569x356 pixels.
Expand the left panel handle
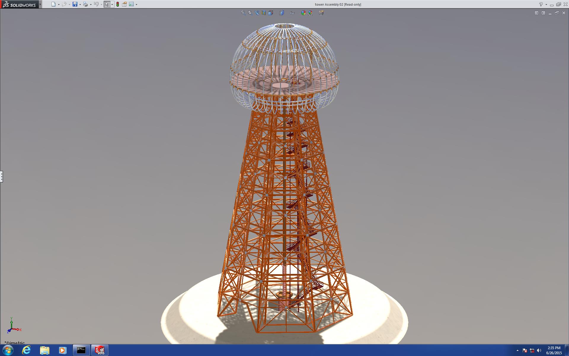(1, 177)
